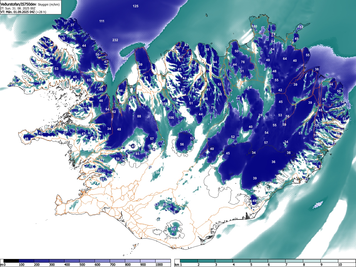Click the 'km 1' label on the kilometer legend

pyautogui.click(x=179, y=265)
